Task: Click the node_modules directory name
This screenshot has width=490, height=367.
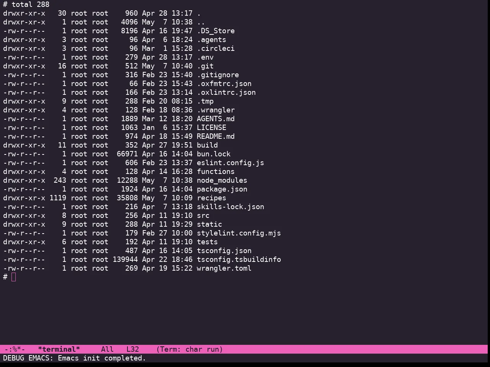Action: (x=222, y=180)
